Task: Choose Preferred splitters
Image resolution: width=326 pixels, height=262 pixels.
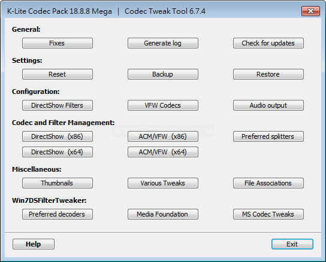Action: (268, 136)
